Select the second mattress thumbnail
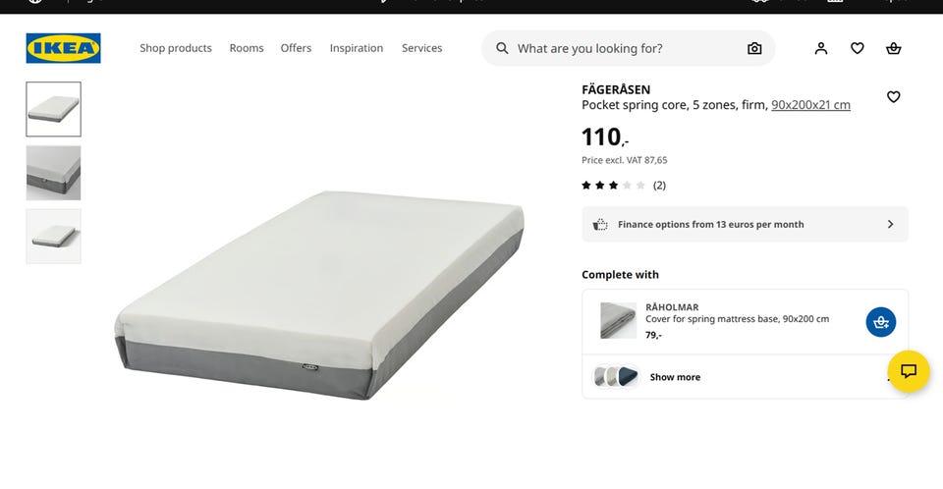The width and height of the screenshot is (943, 489). (53, 173)
